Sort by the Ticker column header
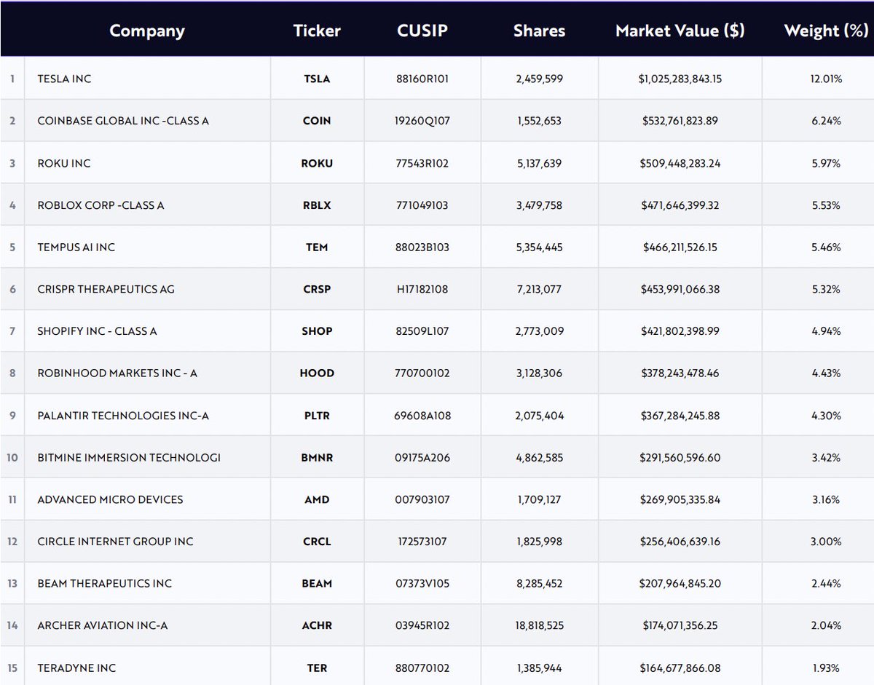The height and width of the screenshot is (685, 874). 317,31
